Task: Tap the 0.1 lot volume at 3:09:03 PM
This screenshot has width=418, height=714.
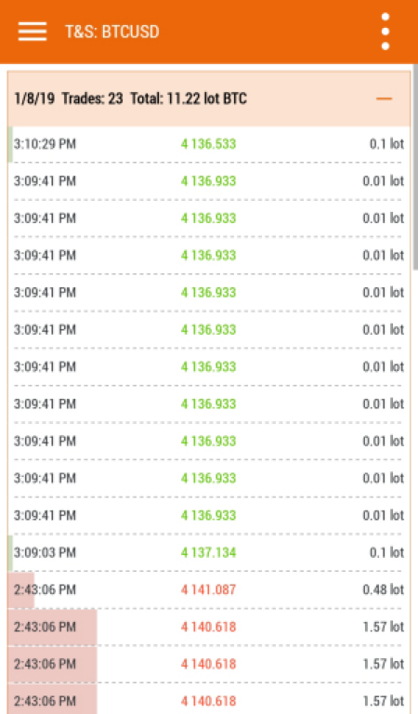Action: [386, 552]
